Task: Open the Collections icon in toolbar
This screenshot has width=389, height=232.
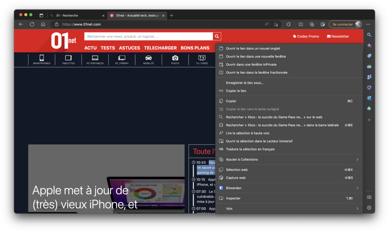Action: pyautogui.click(x=312, y=24)
